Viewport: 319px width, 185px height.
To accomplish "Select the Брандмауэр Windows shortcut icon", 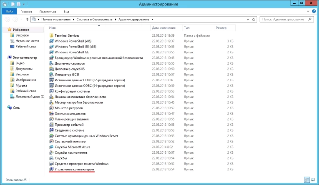I will point(52,57).
